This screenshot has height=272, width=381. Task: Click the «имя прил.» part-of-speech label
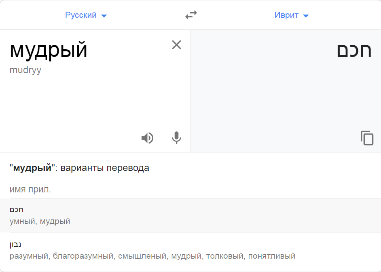pos(30,189)
